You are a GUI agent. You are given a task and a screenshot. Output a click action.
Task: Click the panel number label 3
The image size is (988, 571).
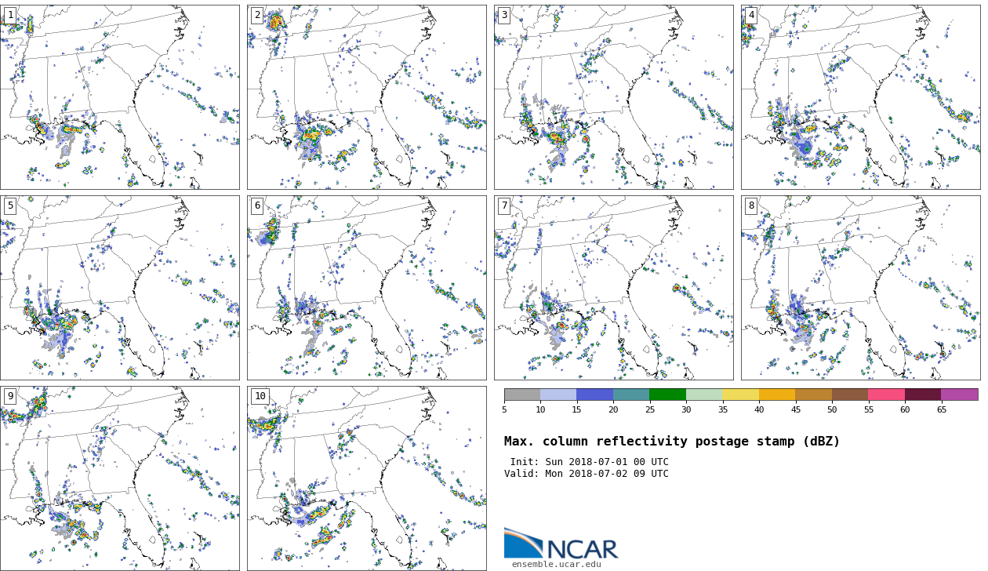click(x=504, y=15)
